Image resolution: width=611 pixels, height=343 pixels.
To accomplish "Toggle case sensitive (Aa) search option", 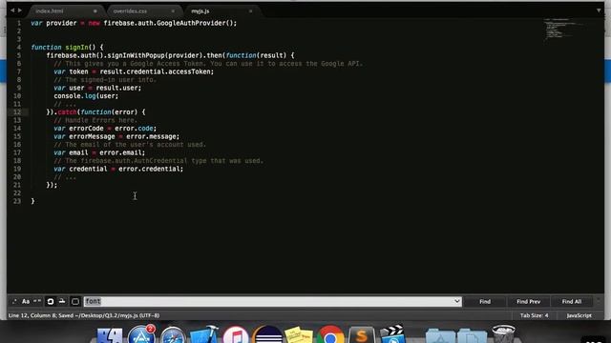I will (x=26, y=301).
